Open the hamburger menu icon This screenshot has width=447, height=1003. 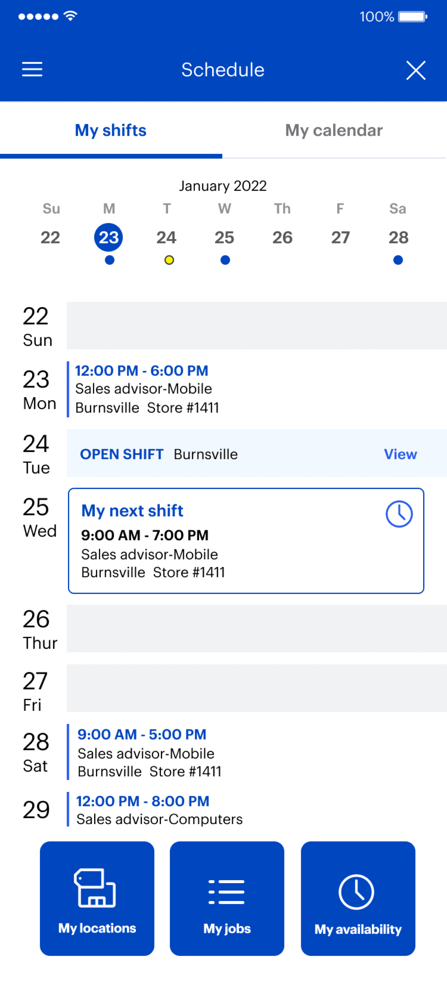pos(32,70)
